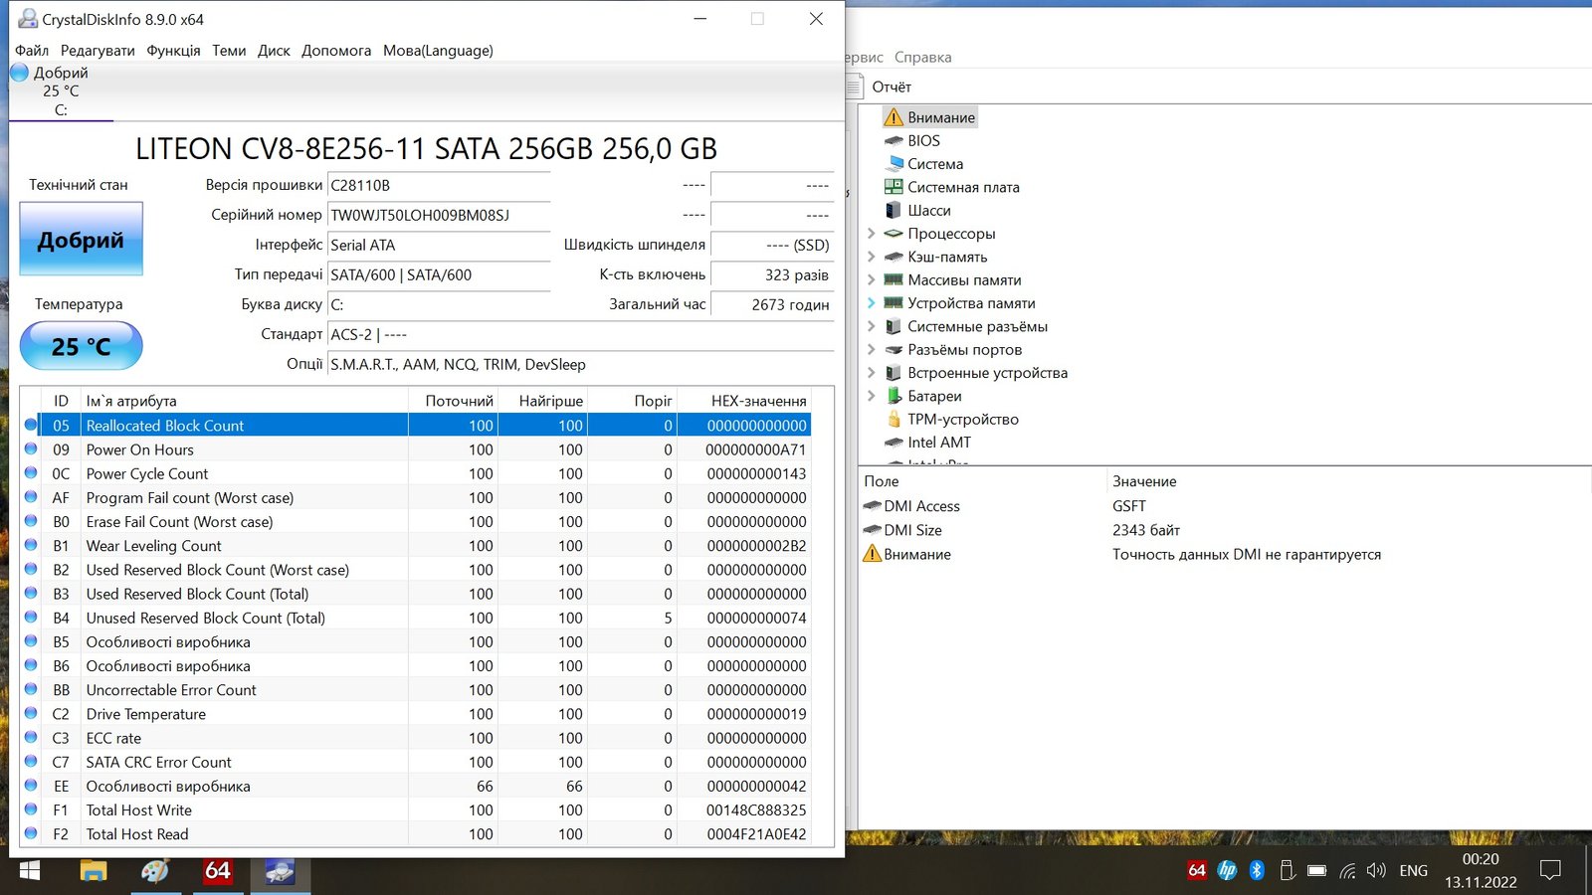Click status orb for Power On Hours
This screenshot has height=895, width=1592.
tap(31, 449)
